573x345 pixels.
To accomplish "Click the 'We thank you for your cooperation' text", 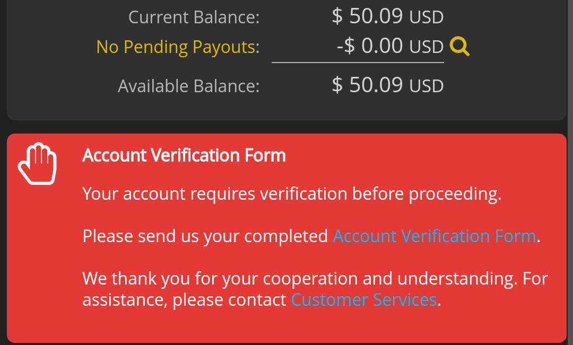I will click(x=300, y=279).
